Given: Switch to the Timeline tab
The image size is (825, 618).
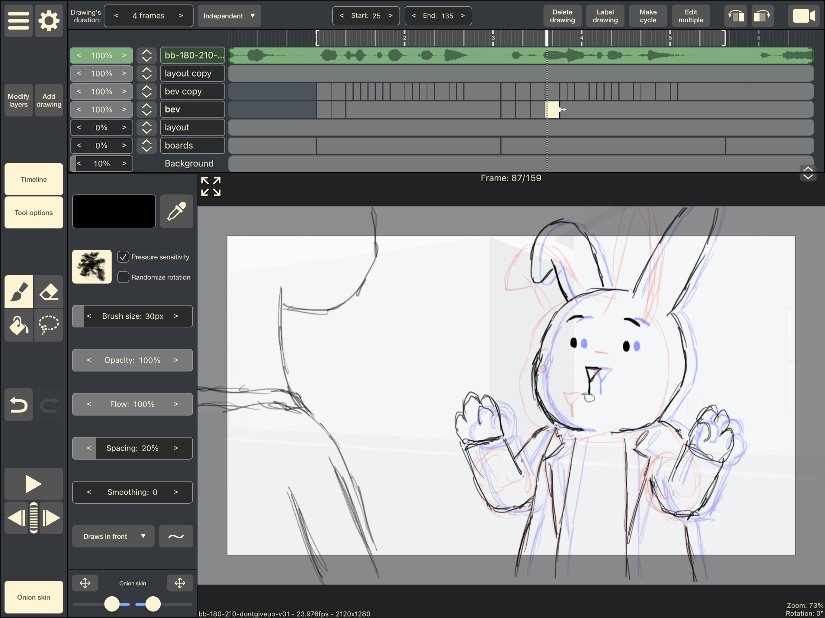Looking at the screenshot, I should (x=34, y=179).
